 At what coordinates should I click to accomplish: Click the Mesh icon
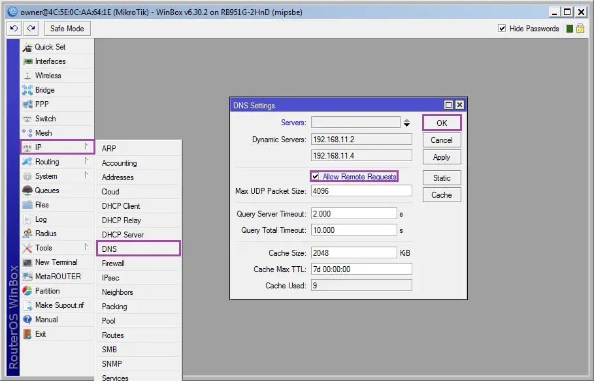point(27,133)
